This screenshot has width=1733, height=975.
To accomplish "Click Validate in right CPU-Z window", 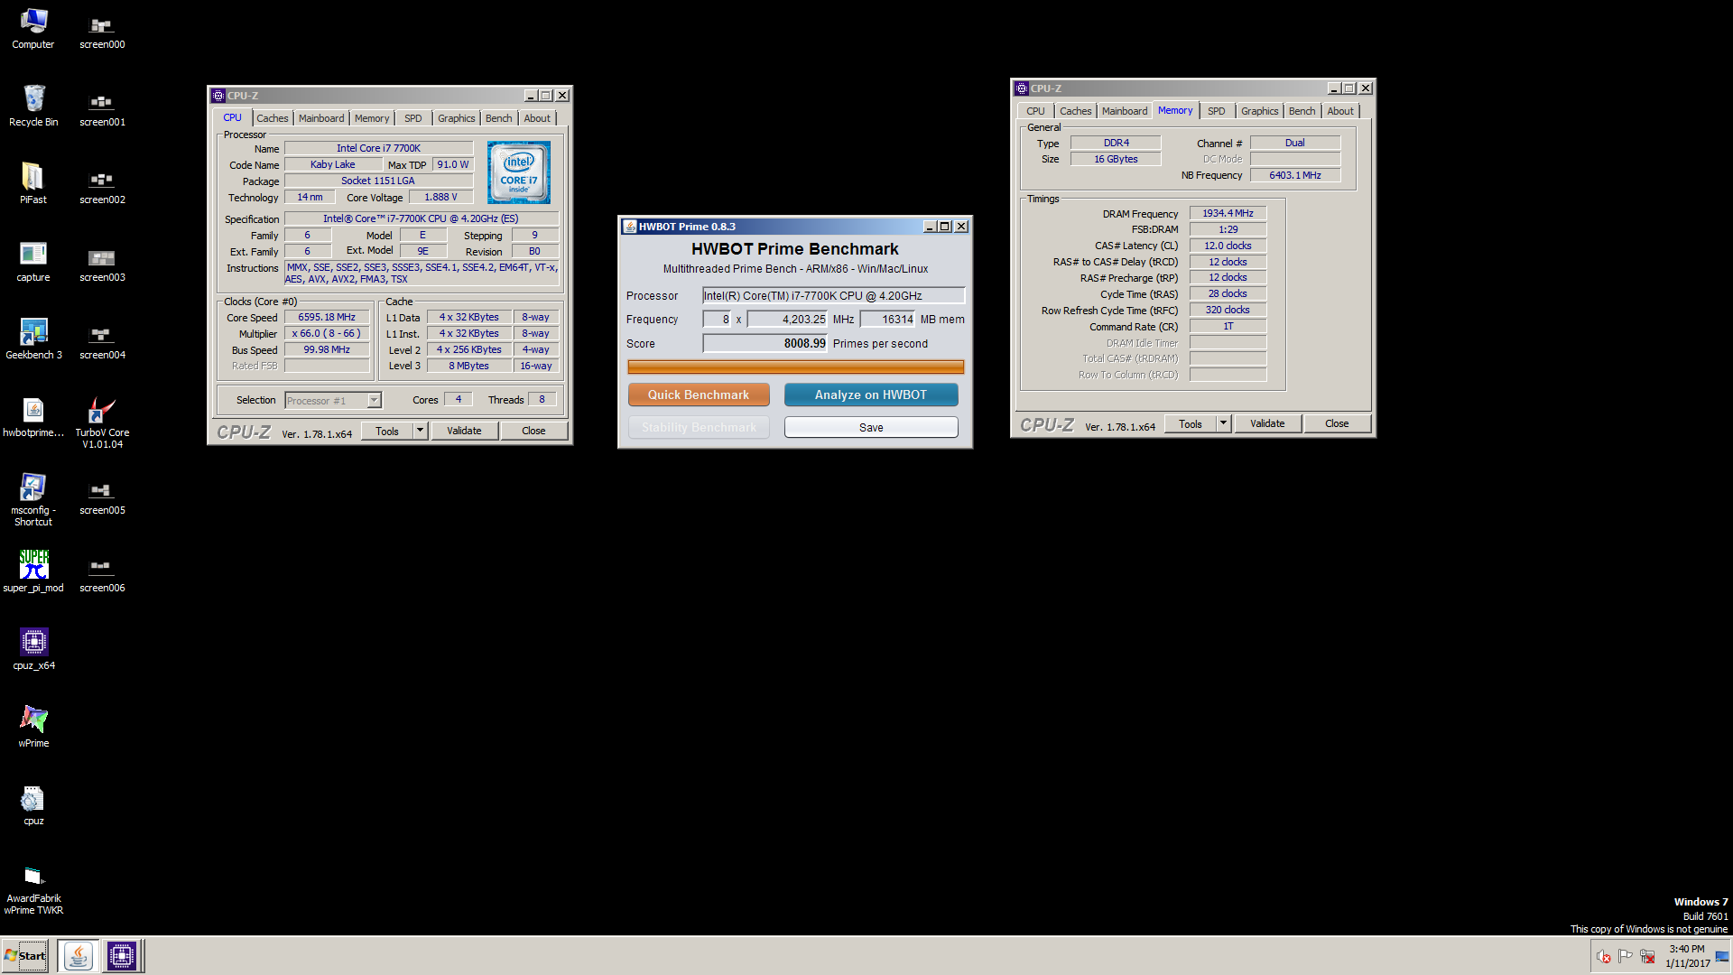I will [x=1267, y=423].
